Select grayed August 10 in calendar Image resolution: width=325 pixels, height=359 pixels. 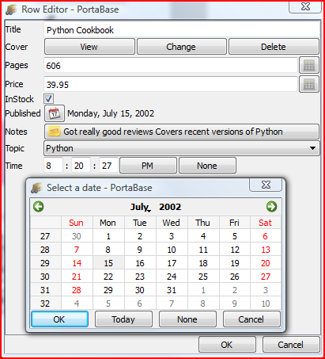[x=266, y=304]
